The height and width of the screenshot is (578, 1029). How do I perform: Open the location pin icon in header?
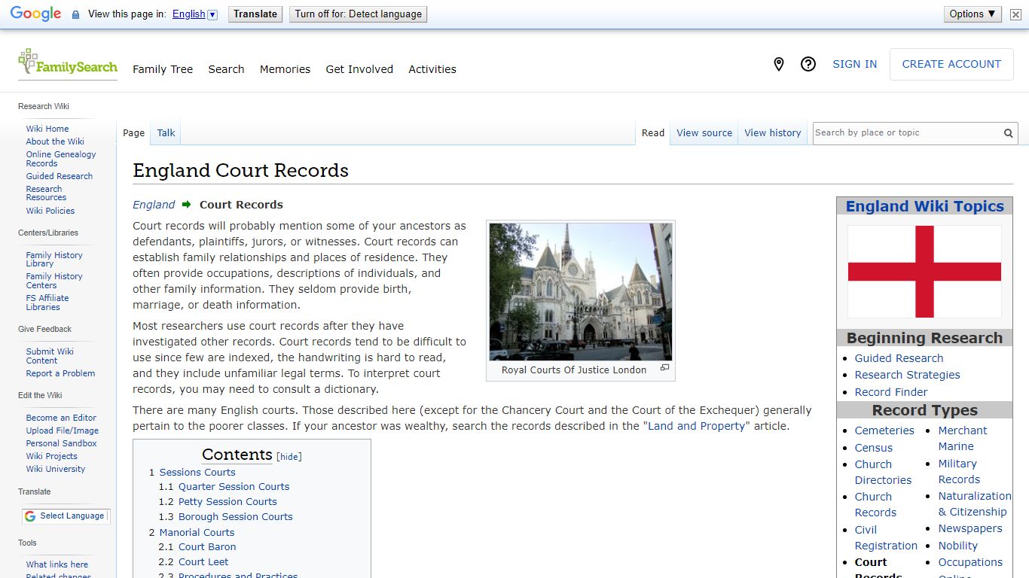point(779,65)
